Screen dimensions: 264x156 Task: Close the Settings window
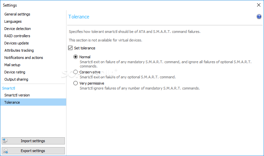click(x=259, y=5)
